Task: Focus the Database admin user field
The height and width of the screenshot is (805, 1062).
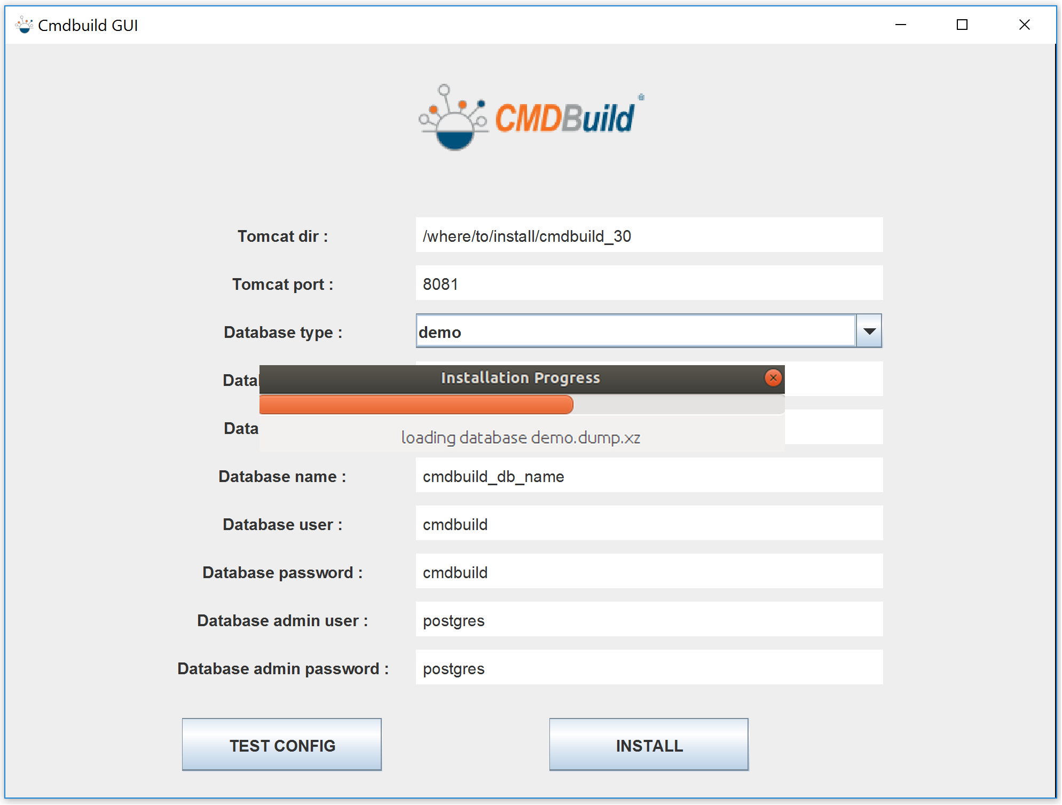Action: pyautogui.click(x=649, y=620)
